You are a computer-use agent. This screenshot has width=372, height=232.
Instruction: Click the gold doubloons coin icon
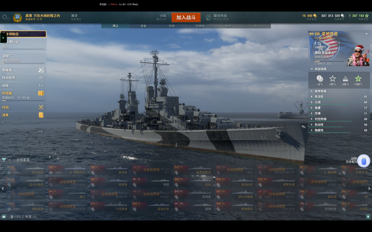[x=315, y=15]
